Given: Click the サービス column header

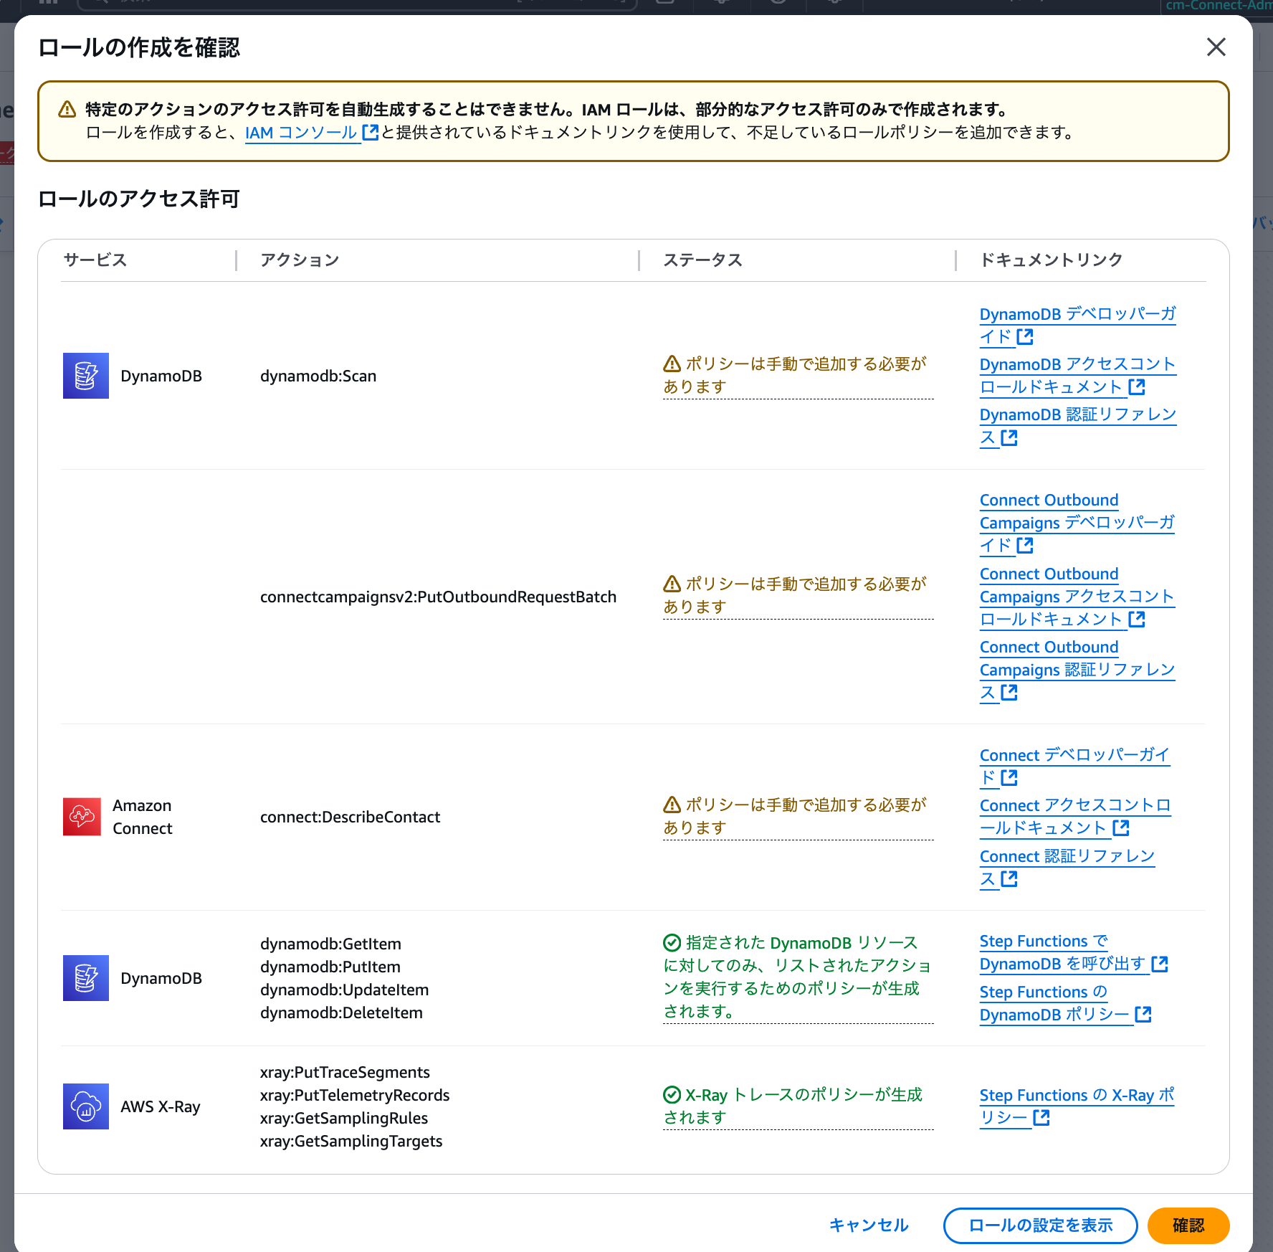Looking at the screenshot, I should point(95,260).
